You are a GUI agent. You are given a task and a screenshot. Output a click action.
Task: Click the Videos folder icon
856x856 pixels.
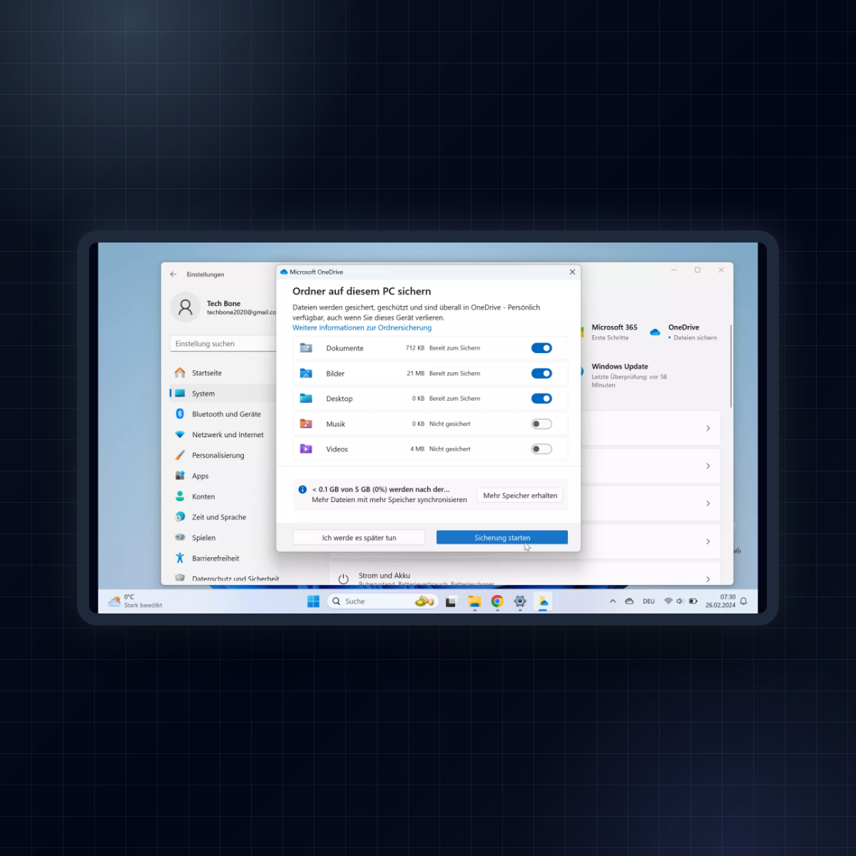pyautogui.click(x=306, y=449)
